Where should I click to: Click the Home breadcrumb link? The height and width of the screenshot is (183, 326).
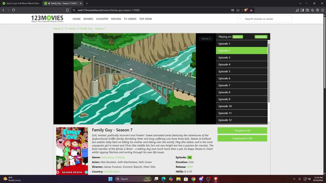click(57, 28)
